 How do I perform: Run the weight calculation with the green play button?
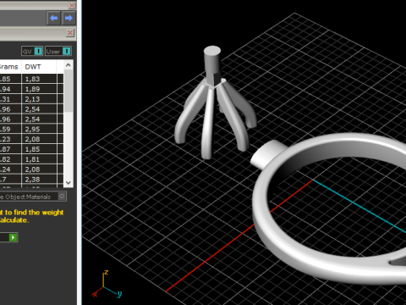(13, 237)
